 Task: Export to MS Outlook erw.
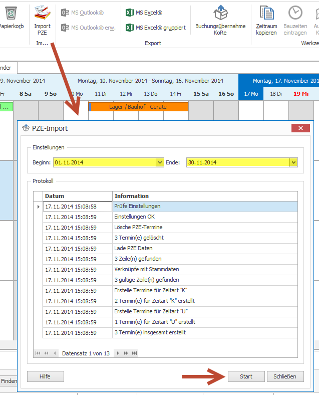coord(89,28)
